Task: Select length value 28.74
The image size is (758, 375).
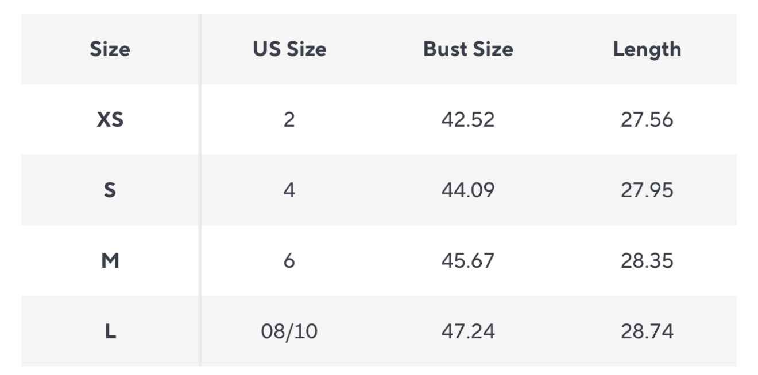Action: [647, 331]
